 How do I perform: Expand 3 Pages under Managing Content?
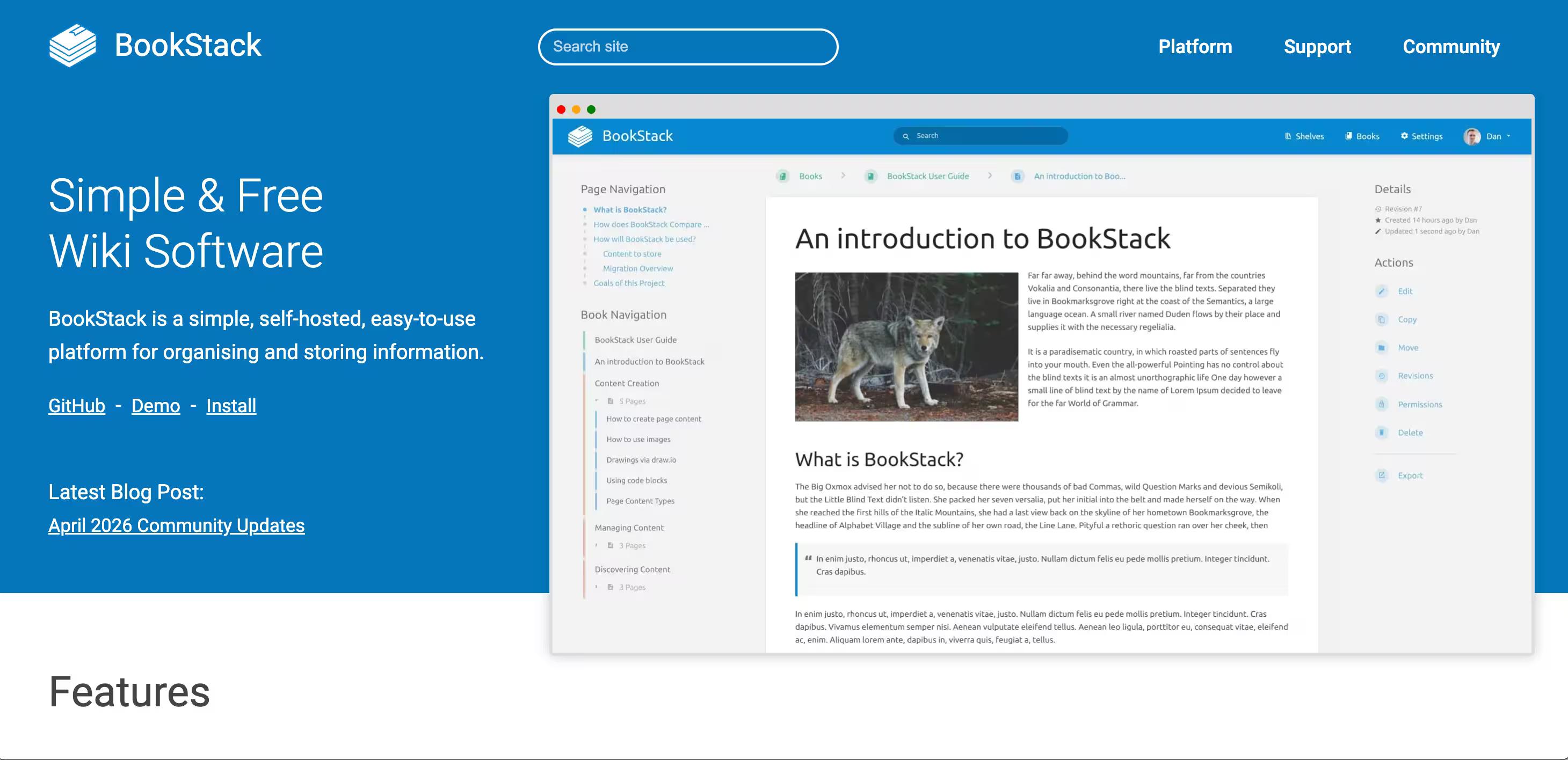(x=597, y=546)
